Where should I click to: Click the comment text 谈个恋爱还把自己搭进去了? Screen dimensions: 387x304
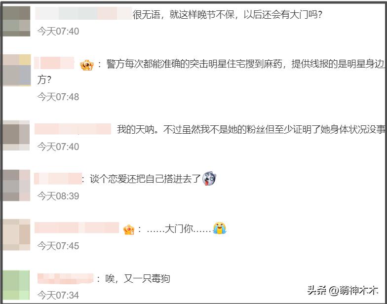point(145,179)
